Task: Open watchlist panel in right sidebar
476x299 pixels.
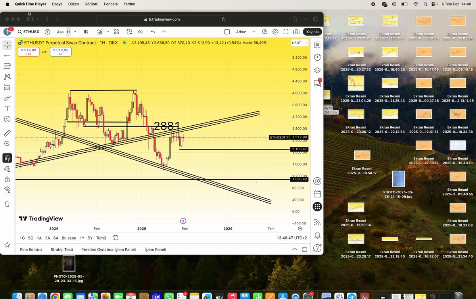Action: (x=317, y=45)
